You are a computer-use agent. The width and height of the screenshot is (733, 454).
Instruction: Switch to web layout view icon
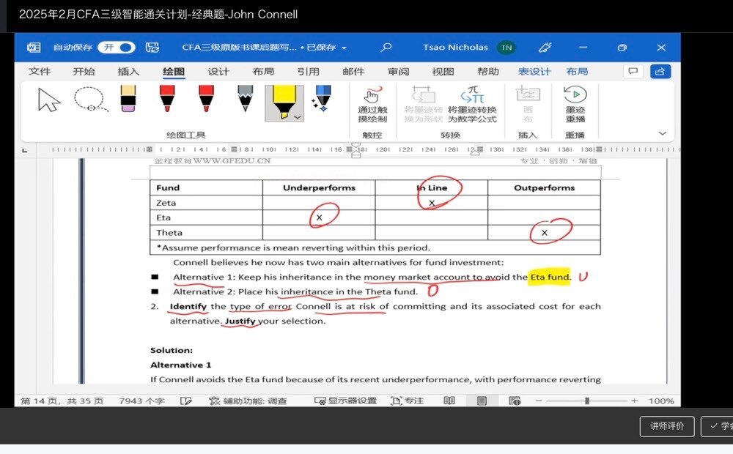(x=515, y=401)
